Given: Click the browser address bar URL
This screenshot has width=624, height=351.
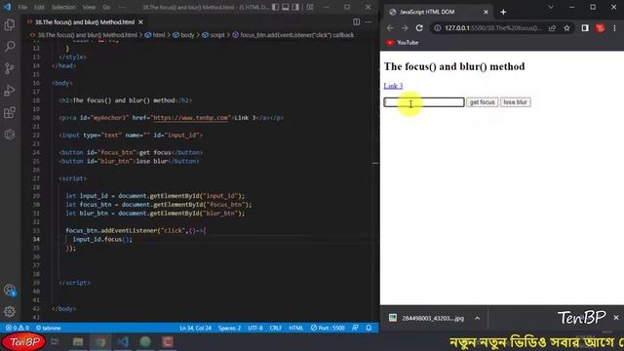Looking at the screenshot, I should [493, 28].
